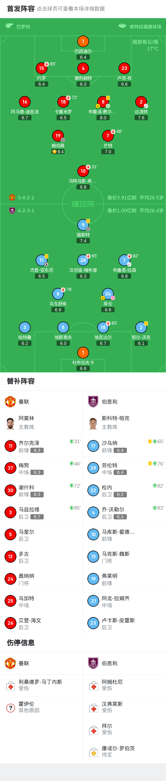Click the whistle icon beside referee 巴罗特
This screenshot has height=781, width=166.
pos(9,26)
